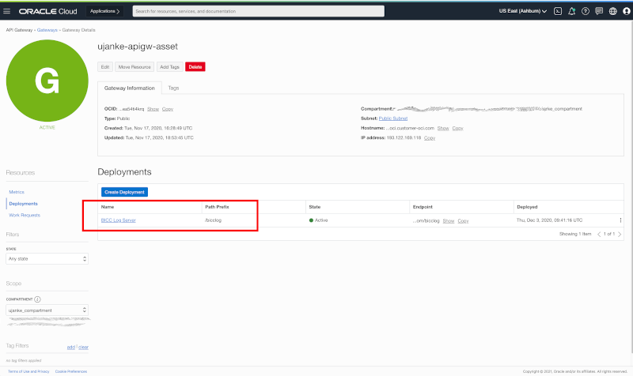Copy the deployment Endpoint
Viewport: 633px width, 376px height.
463,221
